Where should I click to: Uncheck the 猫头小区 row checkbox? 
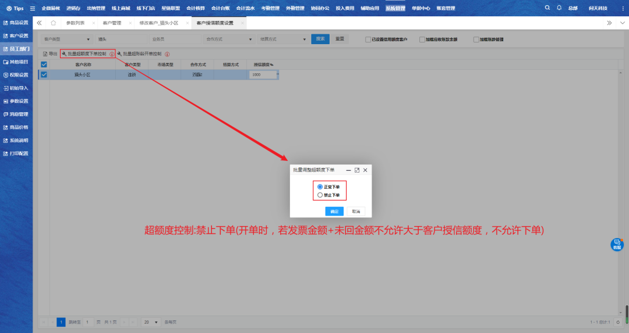[x=44, y=74]
